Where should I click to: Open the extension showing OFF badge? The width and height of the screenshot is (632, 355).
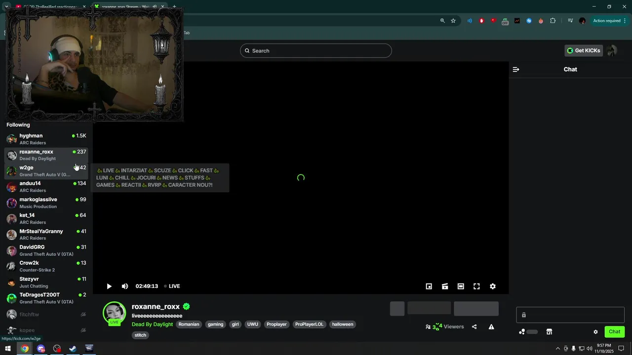(505, 21)
